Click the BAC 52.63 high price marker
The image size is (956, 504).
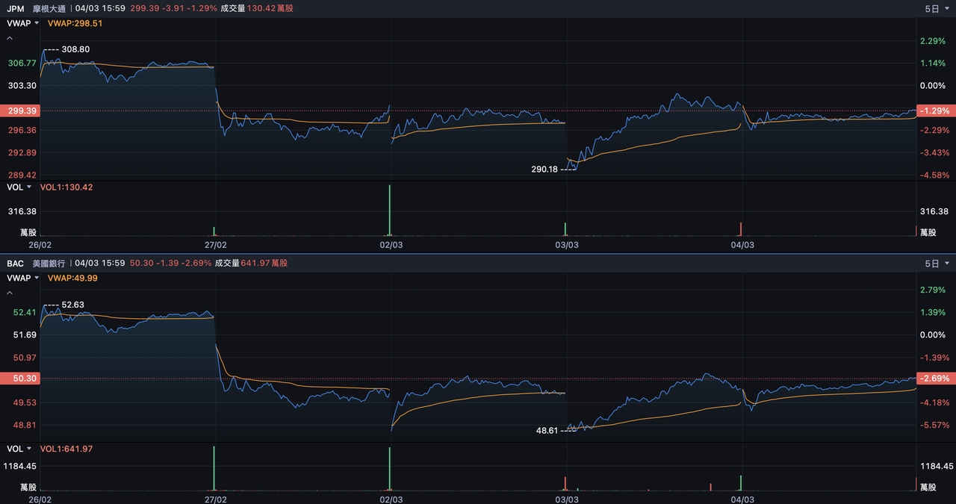pos(72,305)
